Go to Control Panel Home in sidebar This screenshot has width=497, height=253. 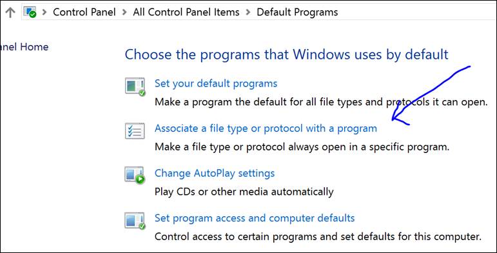pyautogui.click(x=24, y=47)
